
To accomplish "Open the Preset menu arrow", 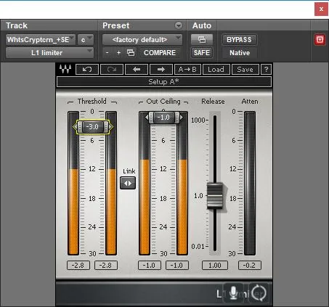I will [x=179, y=25].
